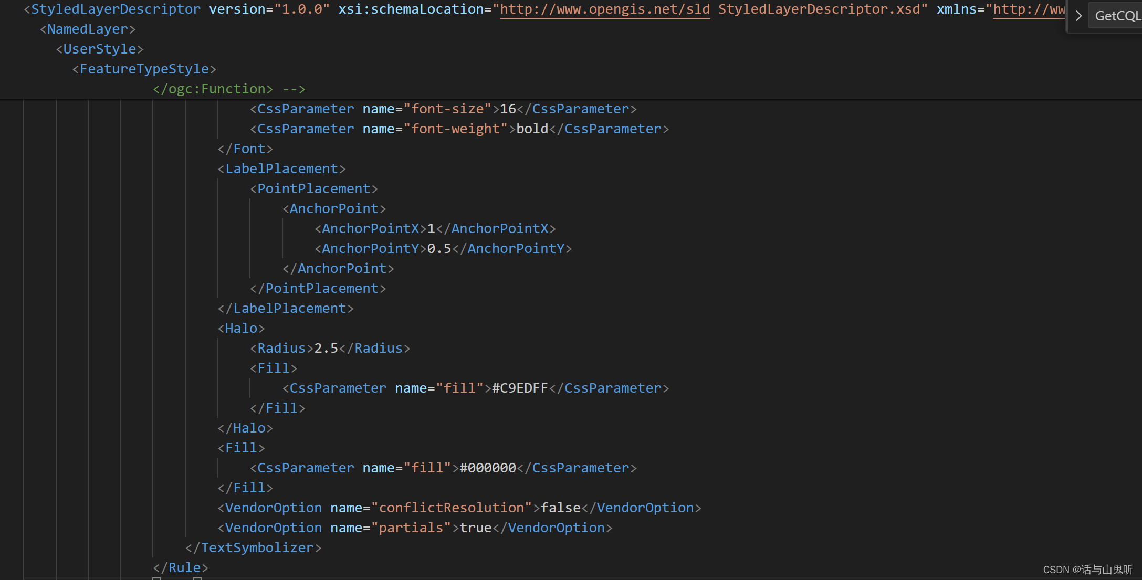Open the opengis.net/sld schemaLocation URL
The width and height of the screenshot is (1142, 580).
point(604,9)
